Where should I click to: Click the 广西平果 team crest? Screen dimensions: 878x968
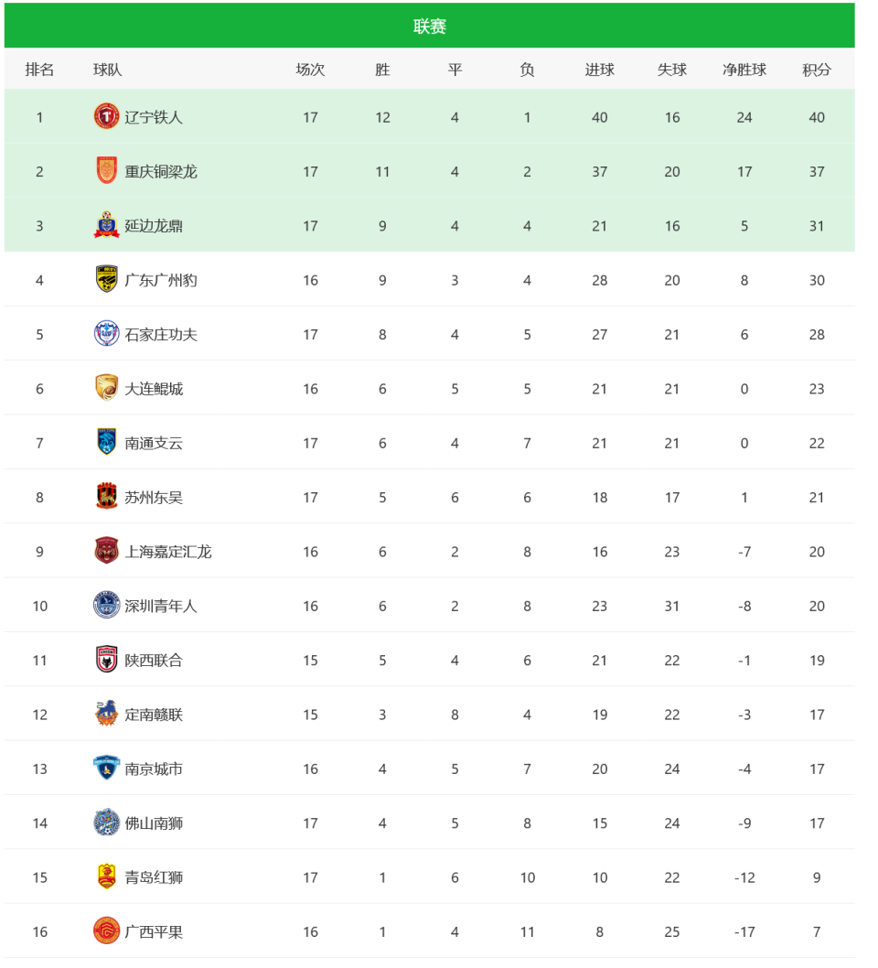tap(106, 931)
